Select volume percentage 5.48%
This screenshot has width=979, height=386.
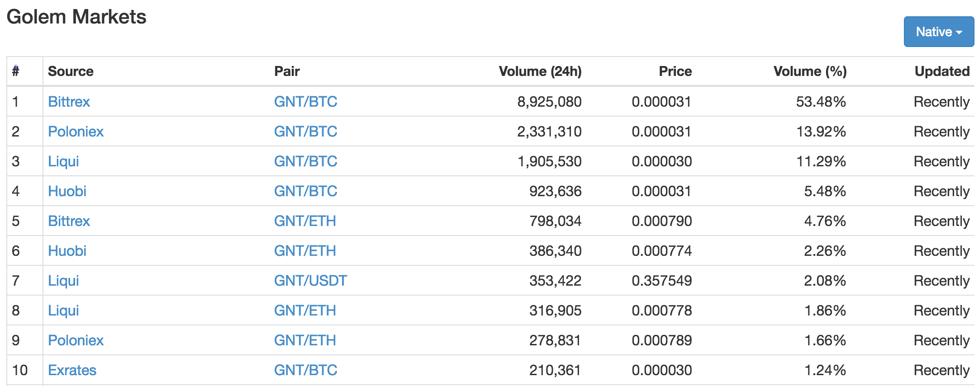(x=825, y=191)
